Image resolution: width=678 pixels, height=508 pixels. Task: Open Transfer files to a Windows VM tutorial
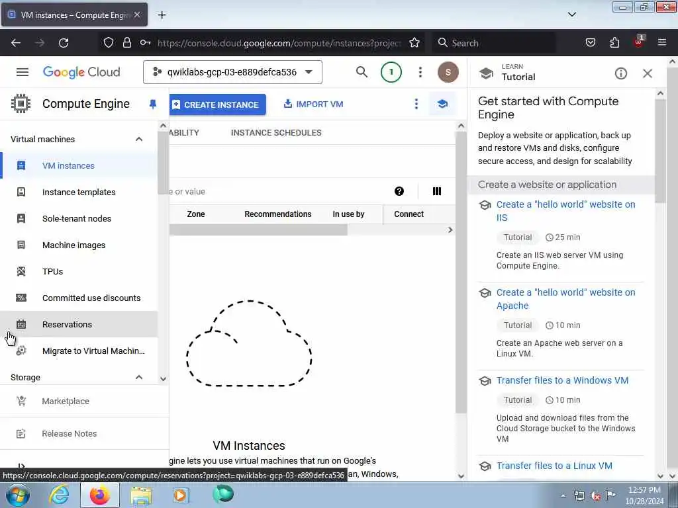(562, 380)
